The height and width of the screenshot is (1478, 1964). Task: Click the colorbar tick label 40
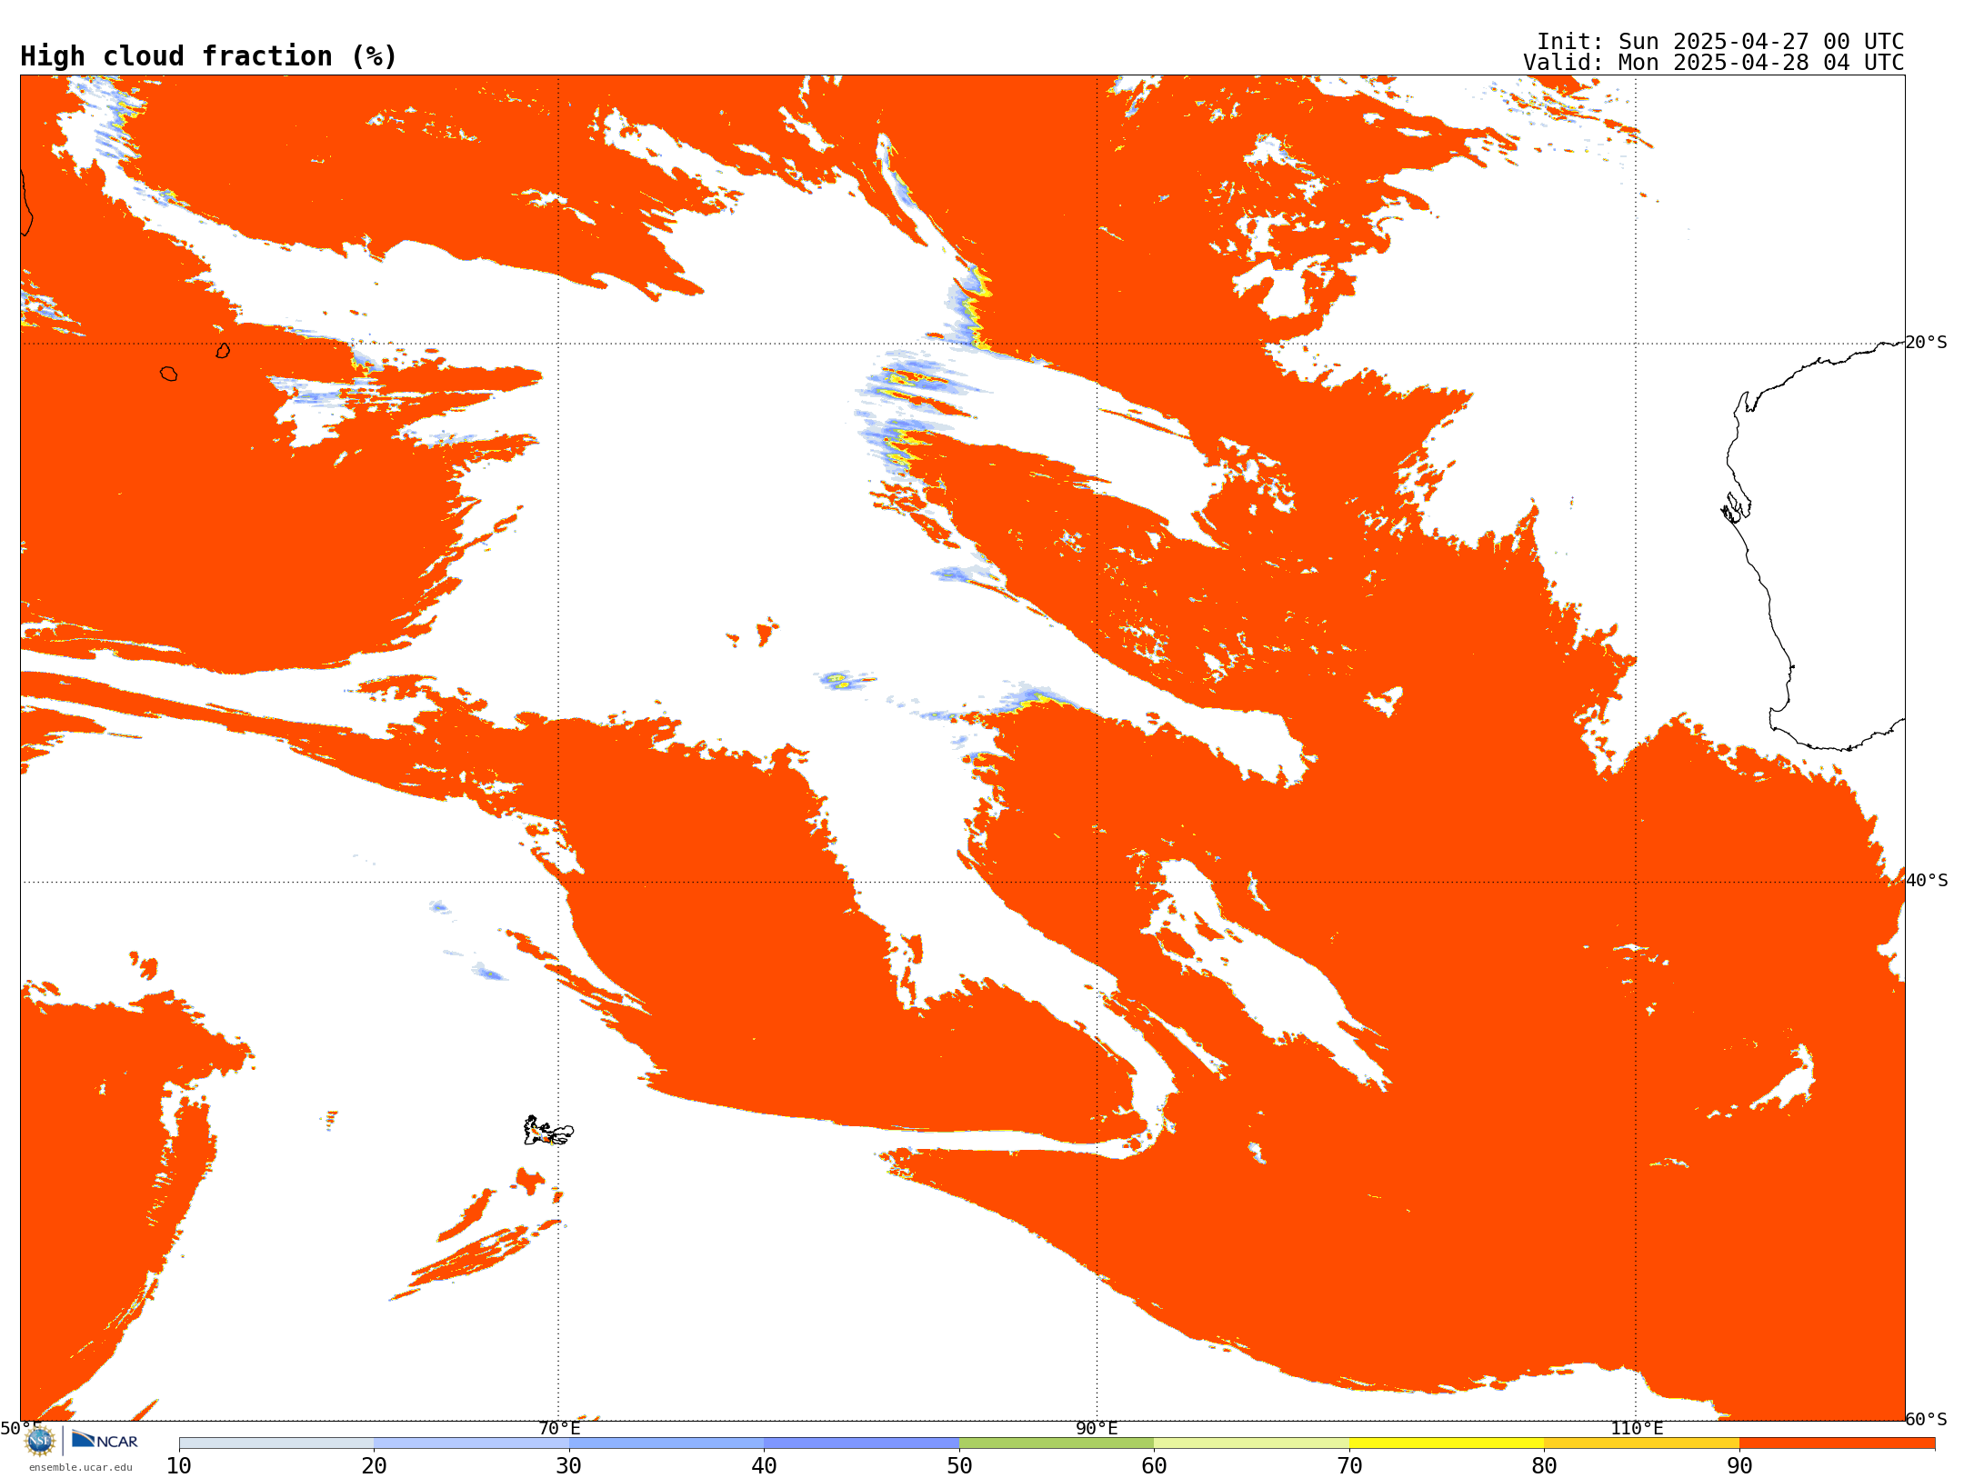[x=764, y=1466]
